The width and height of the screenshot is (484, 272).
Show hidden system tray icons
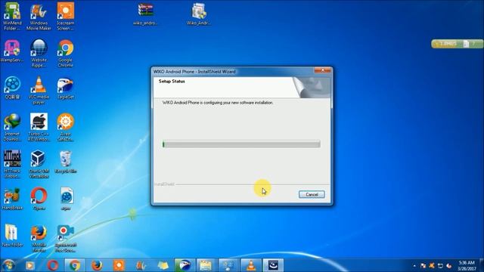point(414,266)
